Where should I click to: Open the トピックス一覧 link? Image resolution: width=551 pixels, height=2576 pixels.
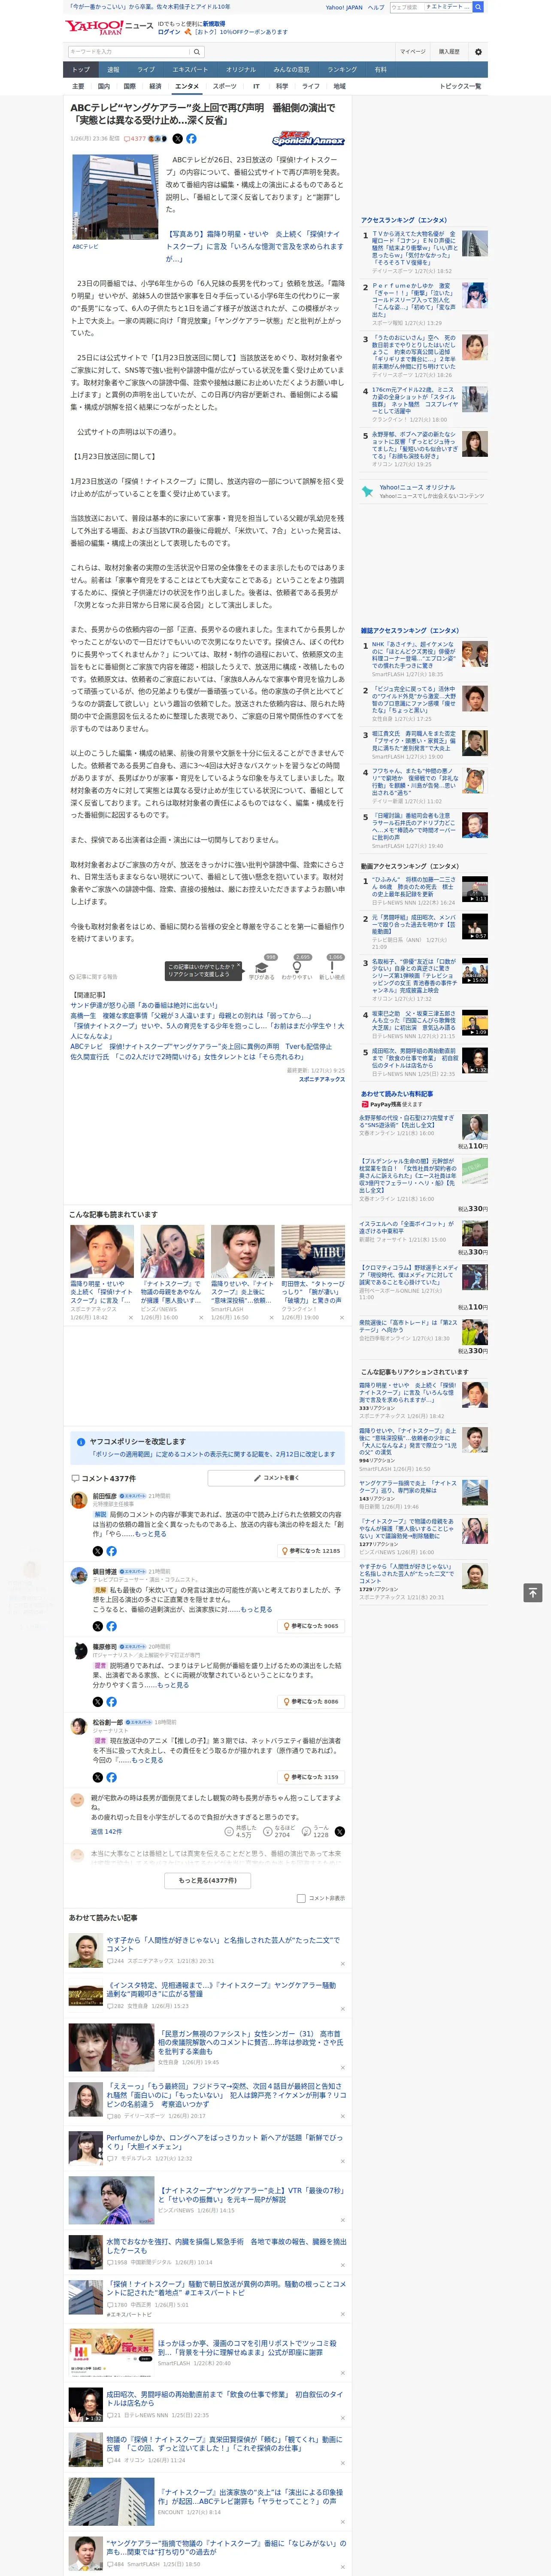pos(460,86)
